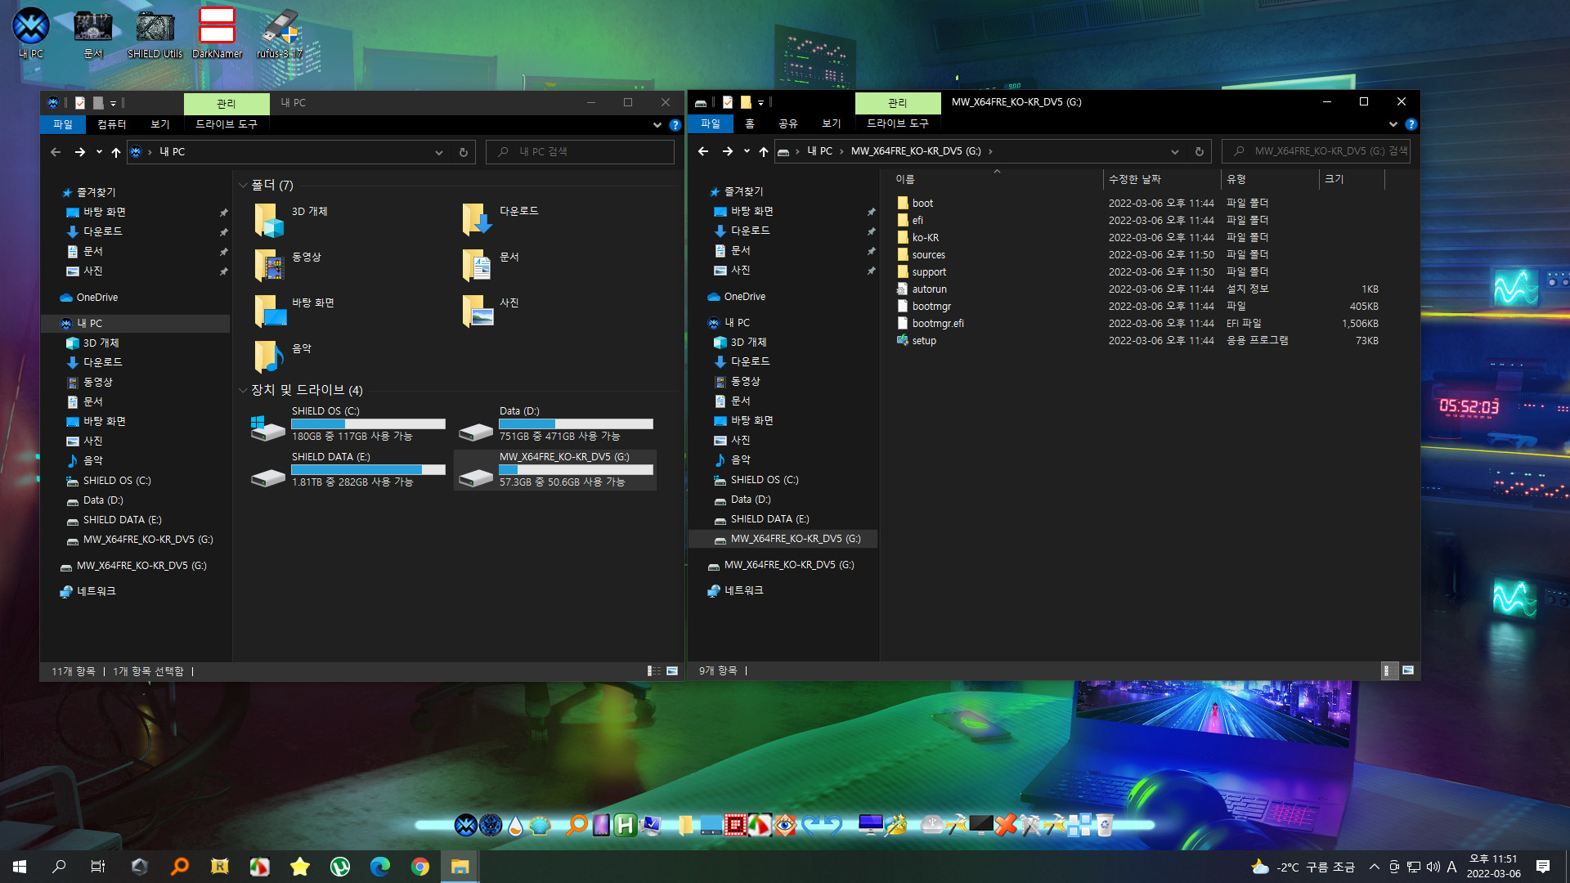Image resolution: width=1570 pixels, height=883 pixels.
Task: Collapse the 폴더 (7) group
Action: 243,186
